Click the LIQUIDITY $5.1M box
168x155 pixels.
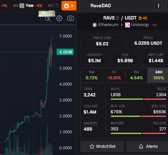tap(94, 58)
